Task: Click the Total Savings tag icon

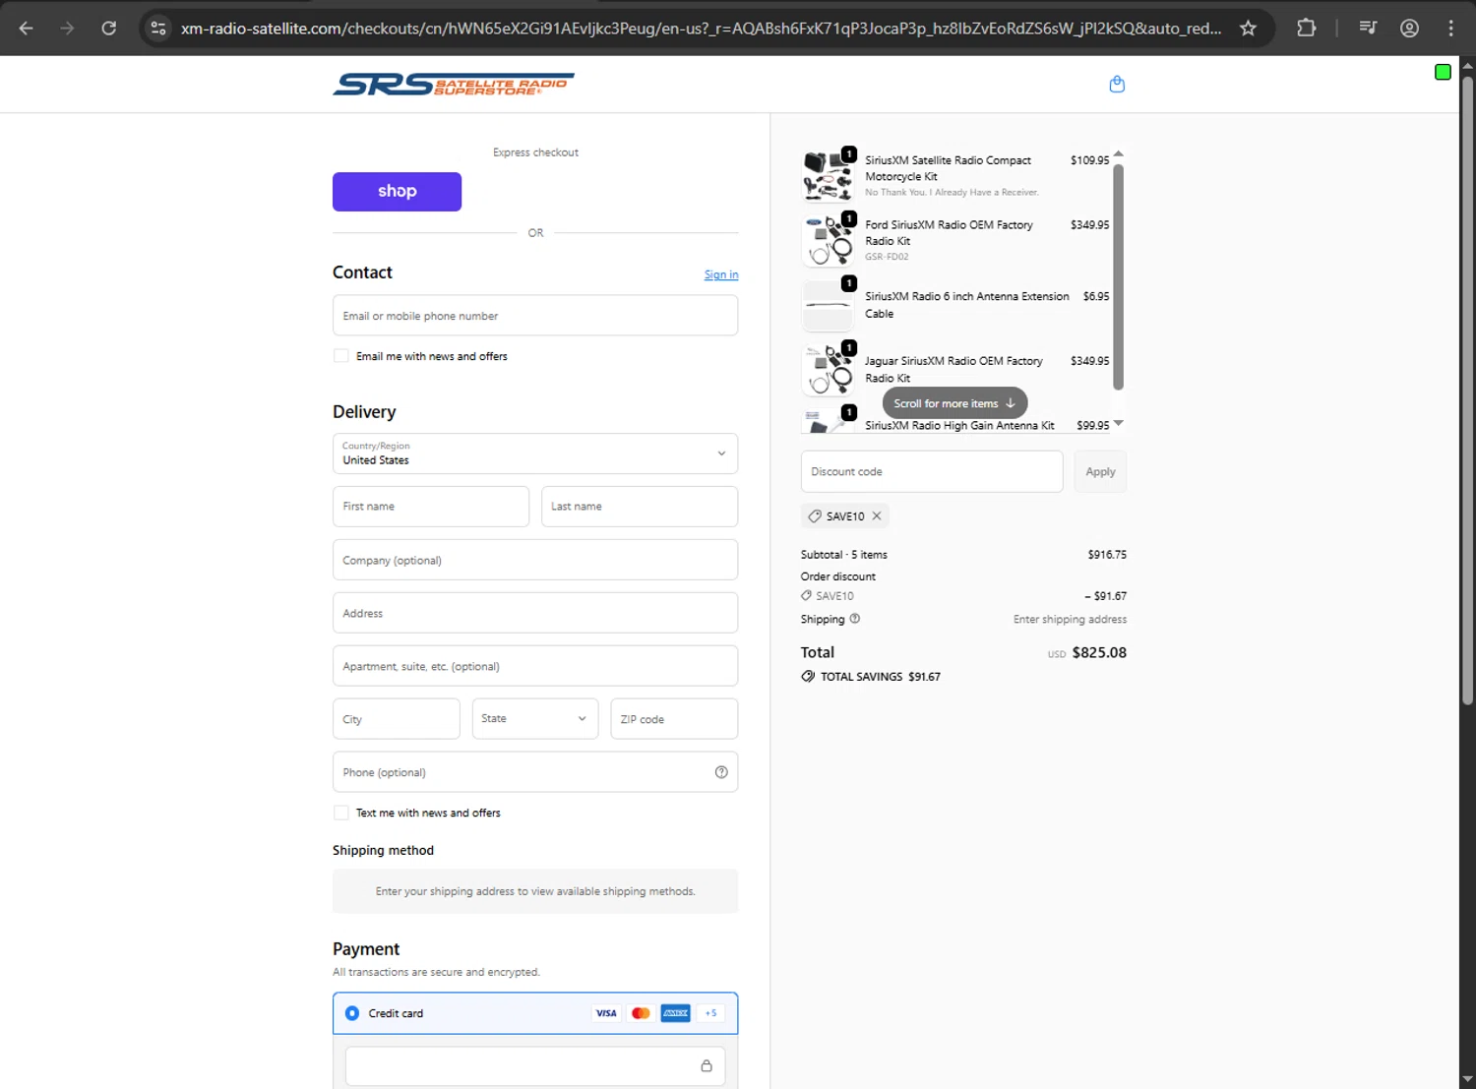Action: [808, 677]
